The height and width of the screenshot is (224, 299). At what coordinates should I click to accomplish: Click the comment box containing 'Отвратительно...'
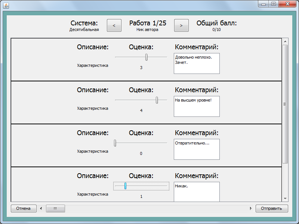coord(197,149)
